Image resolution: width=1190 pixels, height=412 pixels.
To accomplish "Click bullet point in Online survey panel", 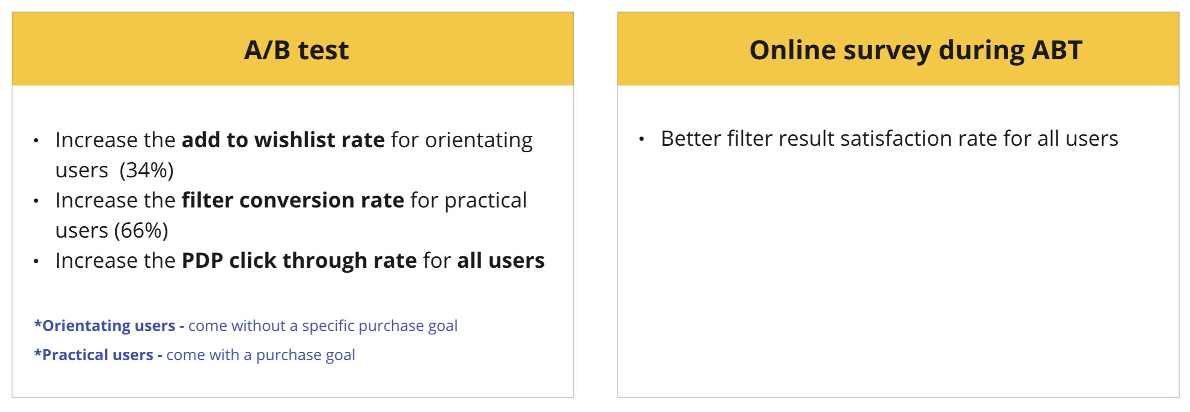I will pos(641,139).
